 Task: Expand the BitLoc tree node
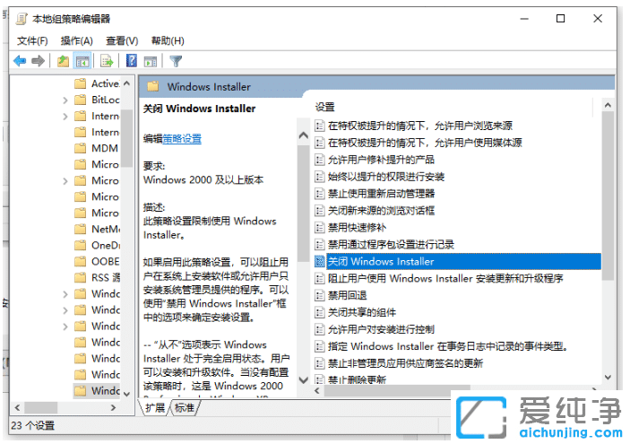65,100
